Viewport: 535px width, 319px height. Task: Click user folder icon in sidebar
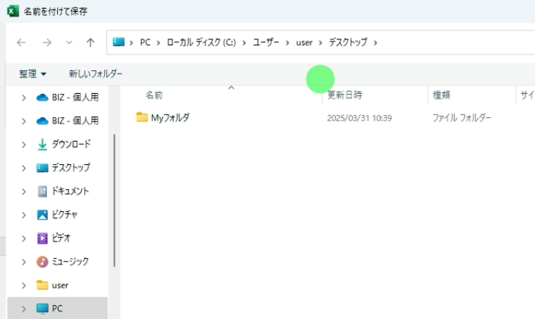[43, 285]
